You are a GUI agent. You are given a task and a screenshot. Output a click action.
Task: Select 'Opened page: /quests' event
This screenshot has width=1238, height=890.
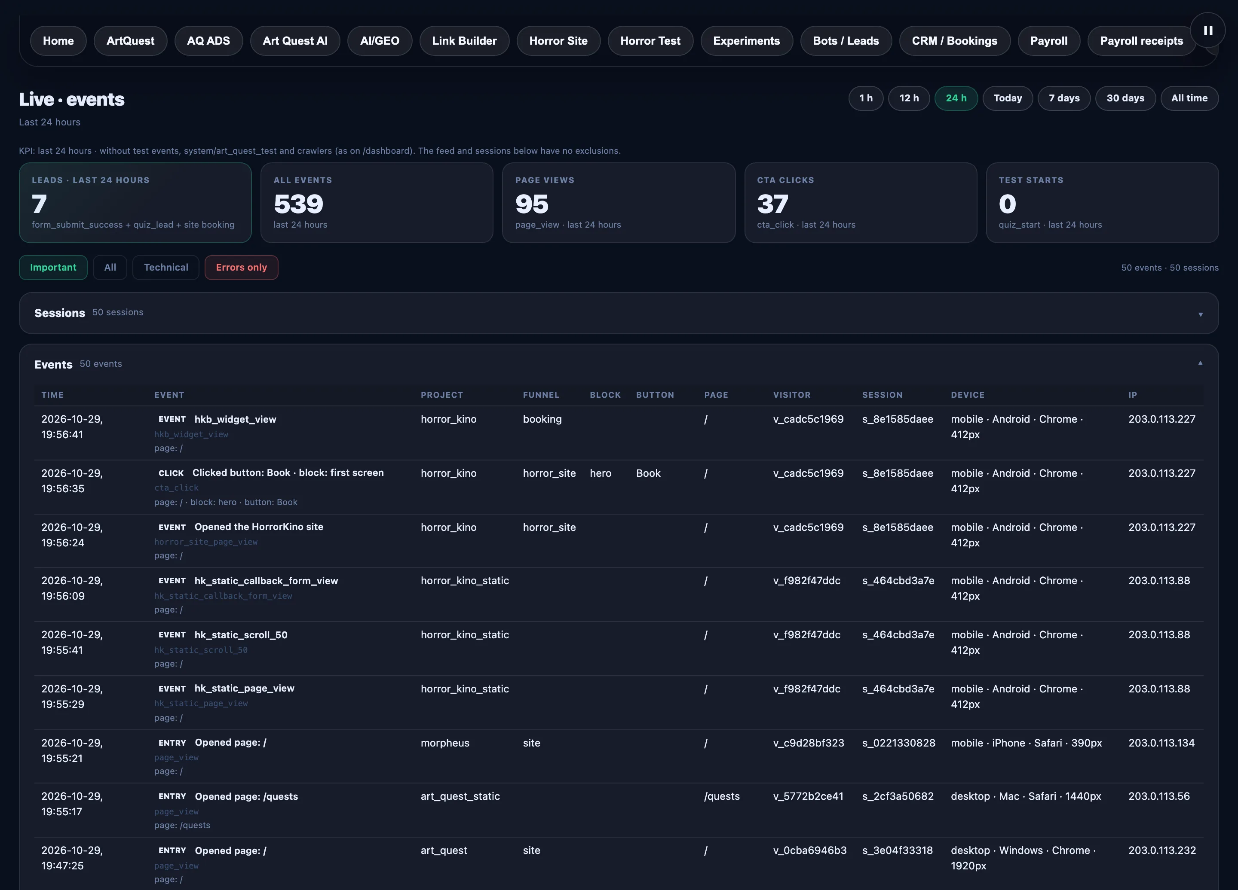point(246,796)
